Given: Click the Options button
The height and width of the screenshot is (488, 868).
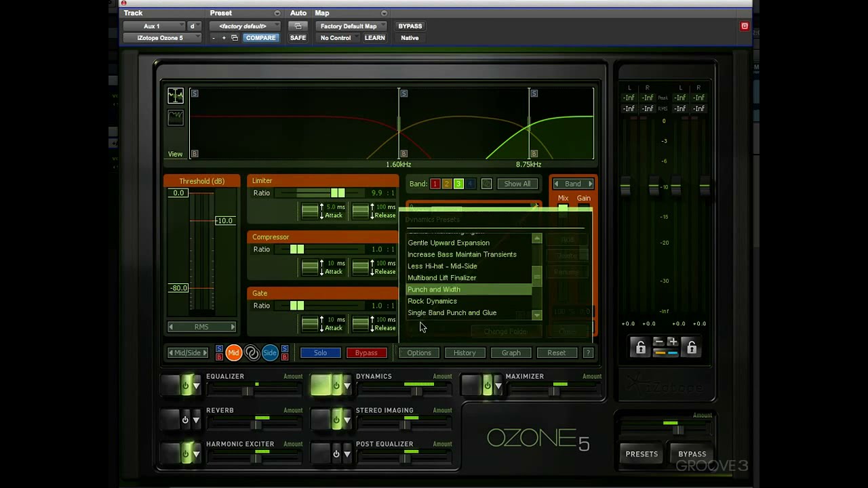Looking at the screenshot, I should 419,352.
